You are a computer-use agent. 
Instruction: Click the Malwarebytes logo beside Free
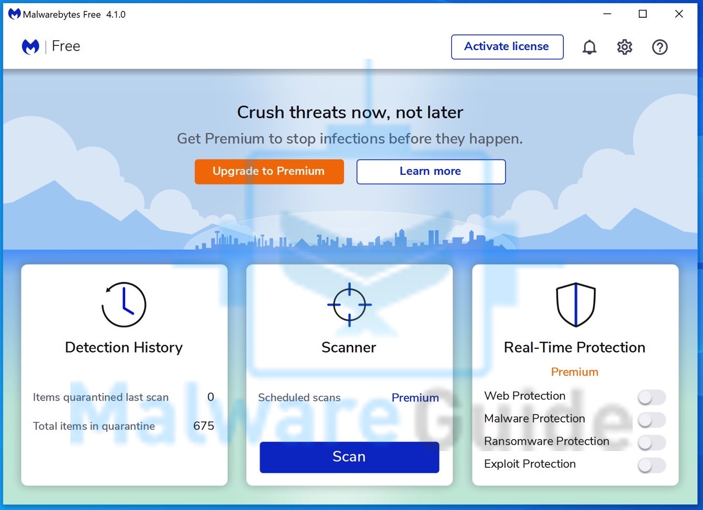(31, 46)
